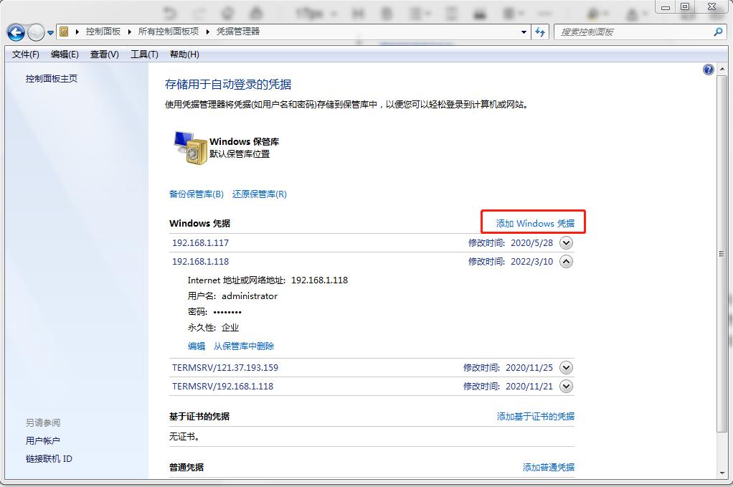Viewport: 733px width, 487px height.
Task: Click 添加 Windows 凭据 link
Action: click(x=535, y=223)
